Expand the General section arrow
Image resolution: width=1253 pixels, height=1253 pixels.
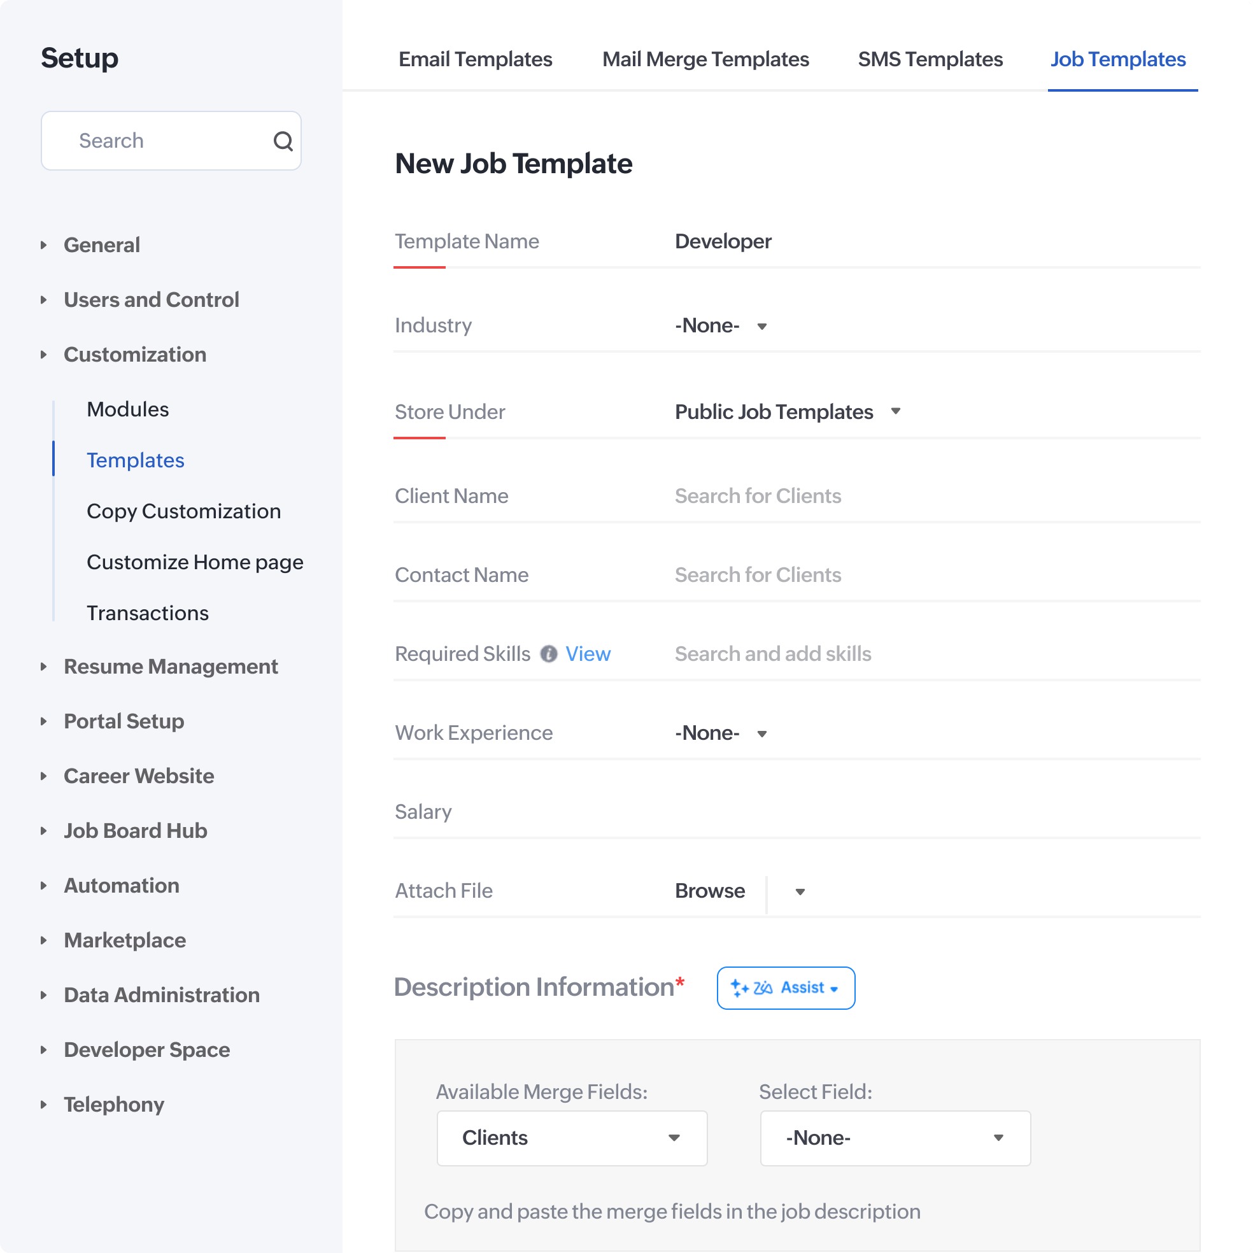pos(43,245)
